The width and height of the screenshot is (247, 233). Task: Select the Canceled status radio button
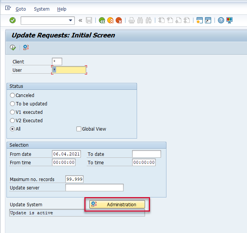pos(13,95)
